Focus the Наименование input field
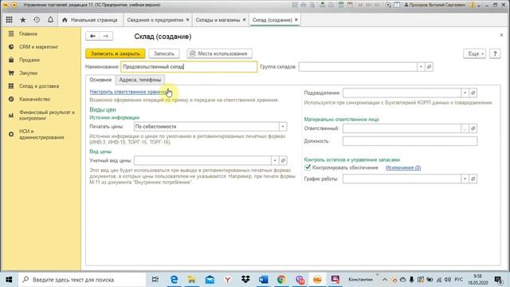The image size is (510, 287). point(189,67)
